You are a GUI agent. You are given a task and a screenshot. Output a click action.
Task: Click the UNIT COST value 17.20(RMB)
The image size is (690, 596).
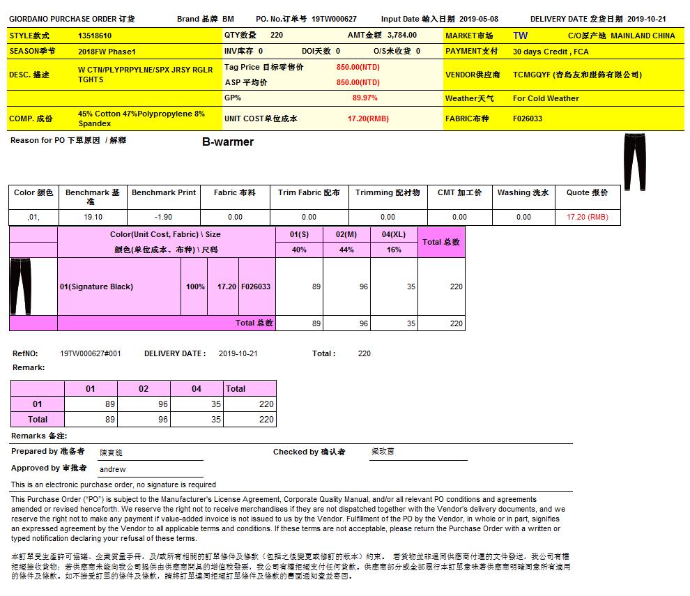(368, 119)
